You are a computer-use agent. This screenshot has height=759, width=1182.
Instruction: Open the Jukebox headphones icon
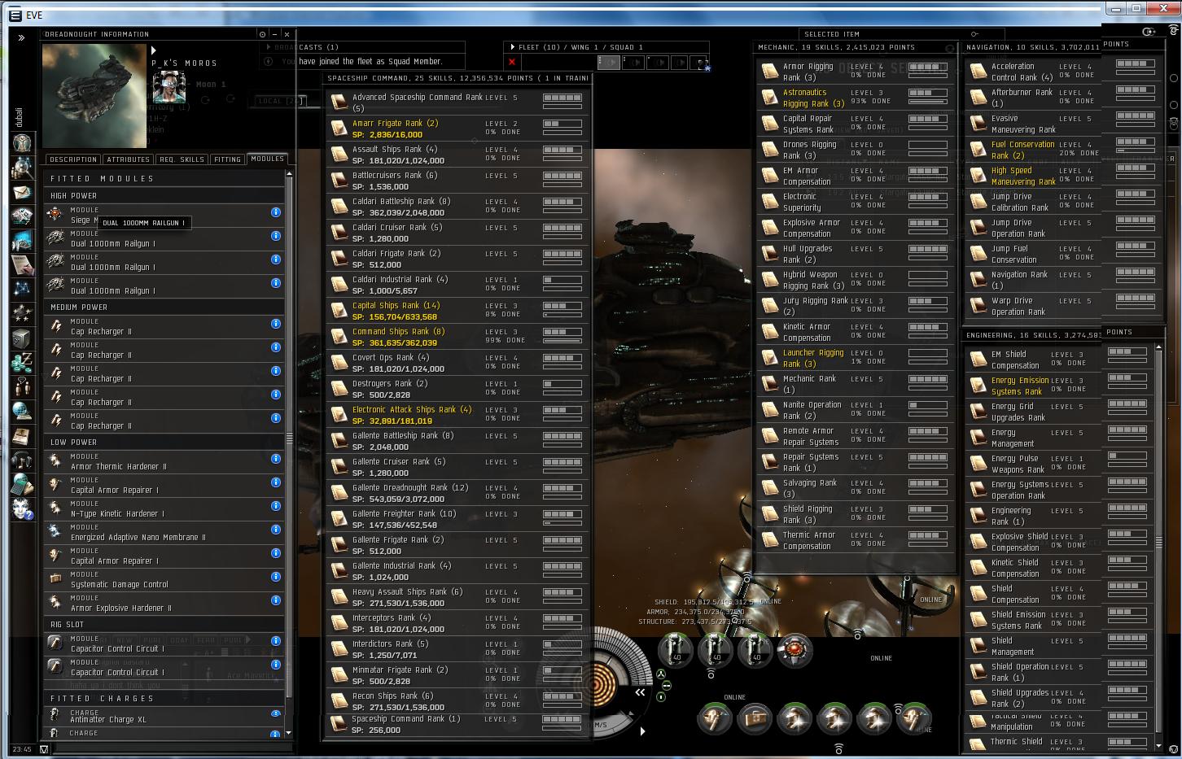22,460
